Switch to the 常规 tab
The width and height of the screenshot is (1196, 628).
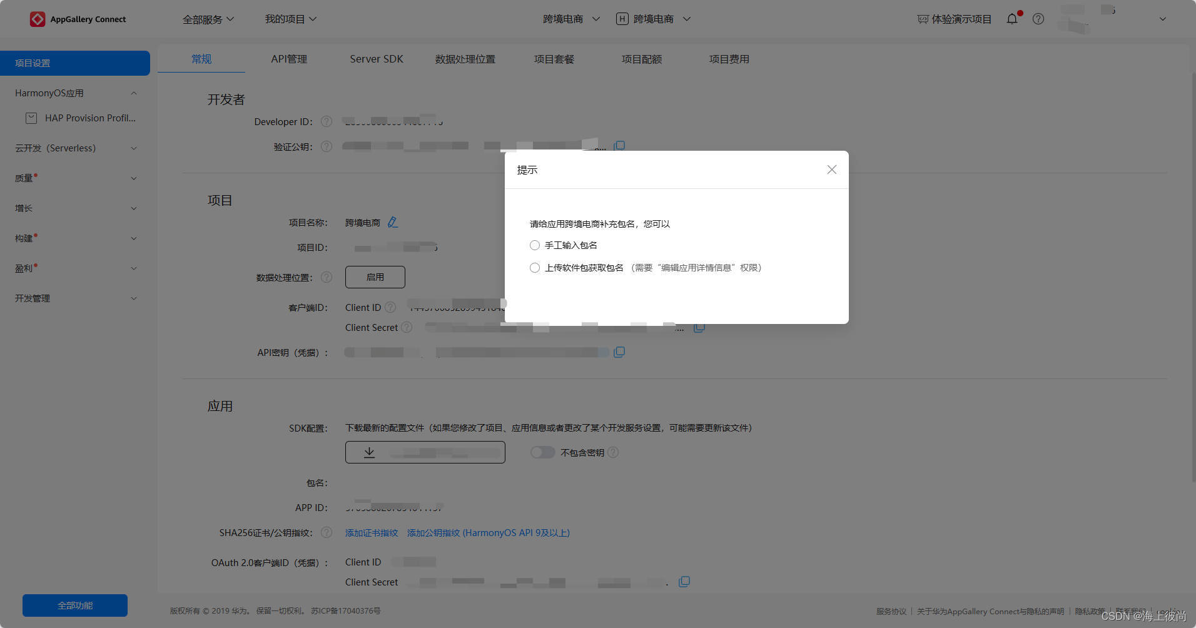click(x=201, y=59)
